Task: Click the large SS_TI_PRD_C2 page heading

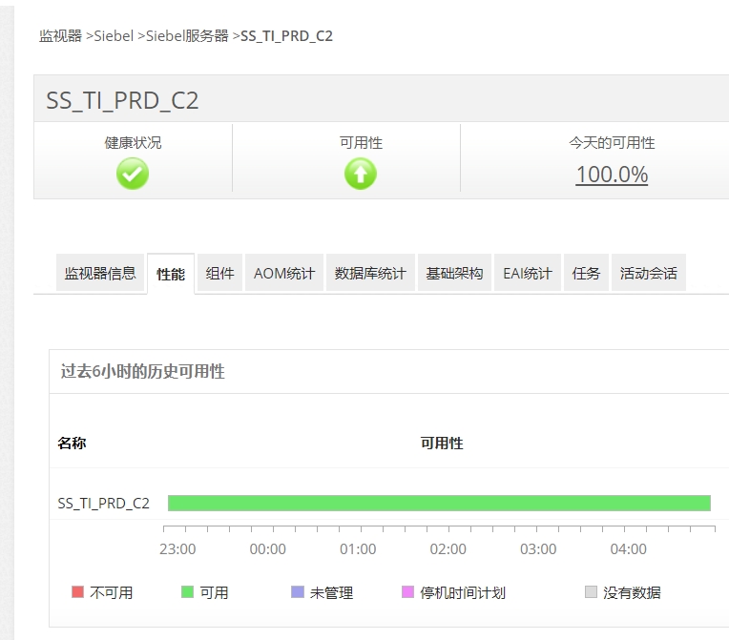Action: point(122,100)
